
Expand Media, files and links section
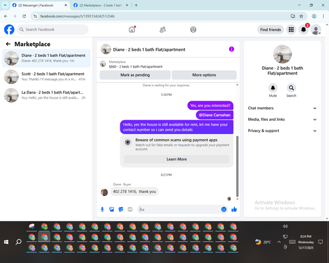(282, 120)
